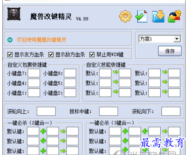Click the folder download arrow icon

click(158, 16)
